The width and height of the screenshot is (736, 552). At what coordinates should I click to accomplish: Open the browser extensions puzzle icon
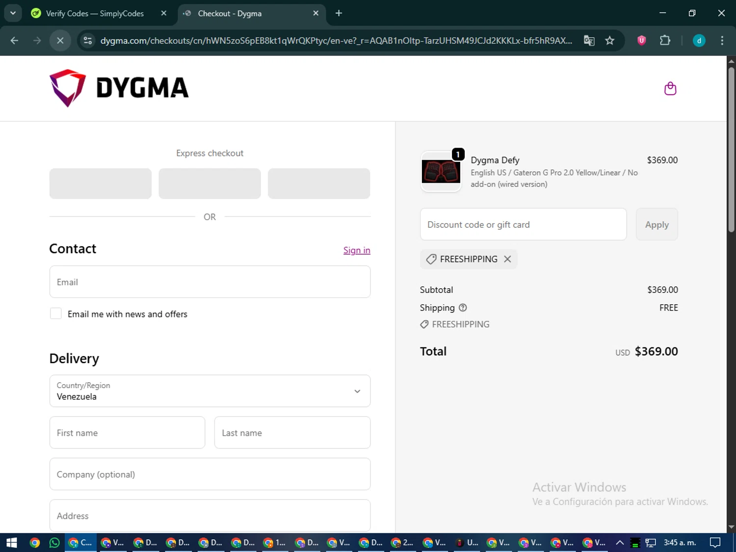(x=665, y=41)
